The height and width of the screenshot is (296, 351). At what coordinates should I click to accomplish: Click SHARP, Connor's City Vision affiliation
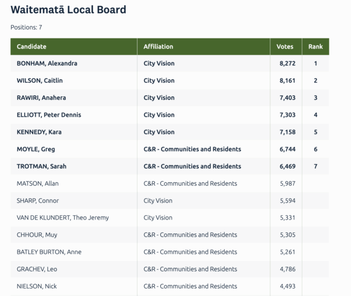coord(158,201)
